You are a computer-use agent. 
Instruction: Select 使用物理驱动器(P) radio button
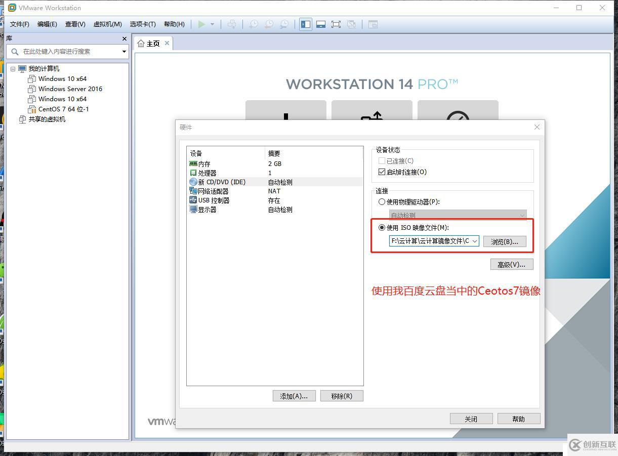pyautogui.click(x=382, y=202)
